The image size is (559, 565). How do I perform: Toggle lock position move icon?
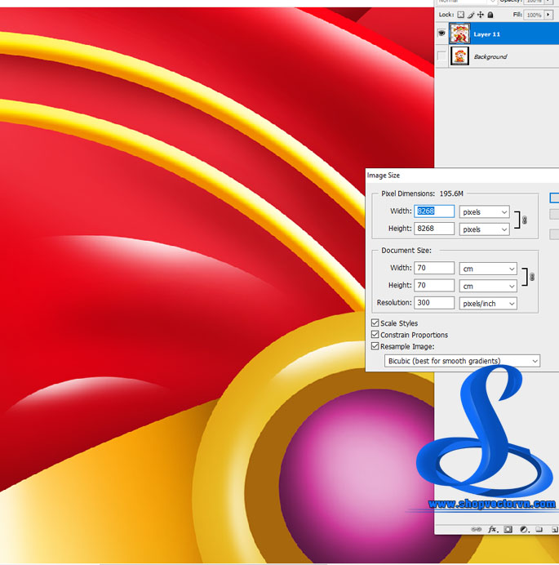480,15
